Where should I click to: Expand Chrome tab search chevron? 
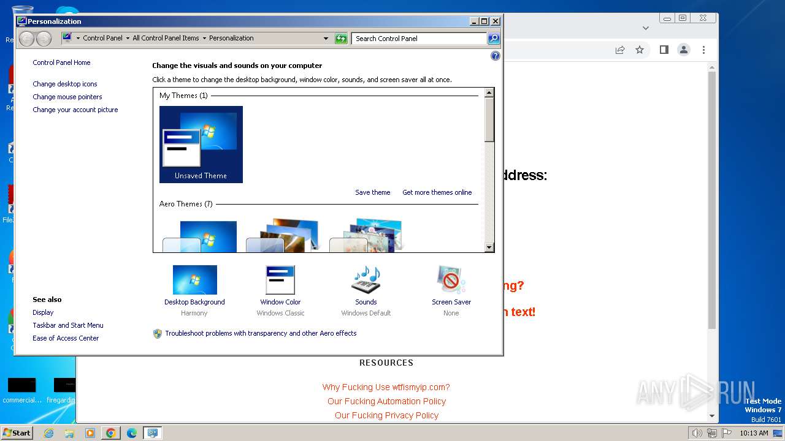click(x=645, y=28)
